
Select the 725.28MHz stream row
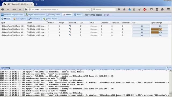tap(84, 26)
